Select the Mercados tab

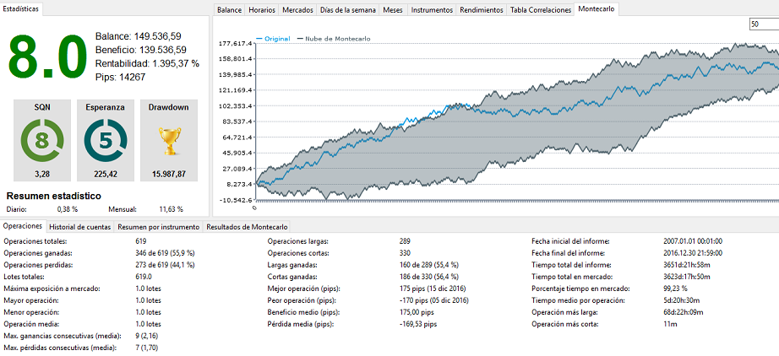[x=298, y=10]
